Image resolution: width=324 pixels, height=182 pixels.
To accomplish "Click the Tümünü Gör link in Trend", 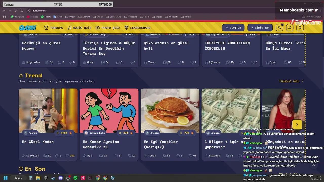I will pyautogui.click(x=291, y=81).
